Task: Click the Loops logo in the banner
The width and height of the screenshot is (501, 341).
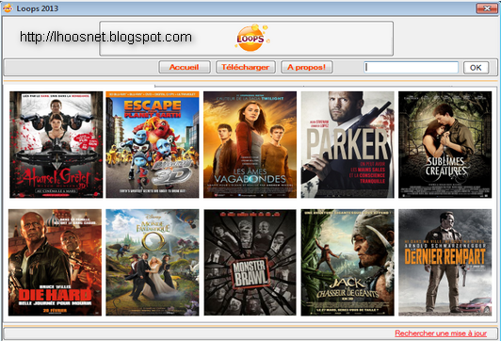Action: (251, 38)
